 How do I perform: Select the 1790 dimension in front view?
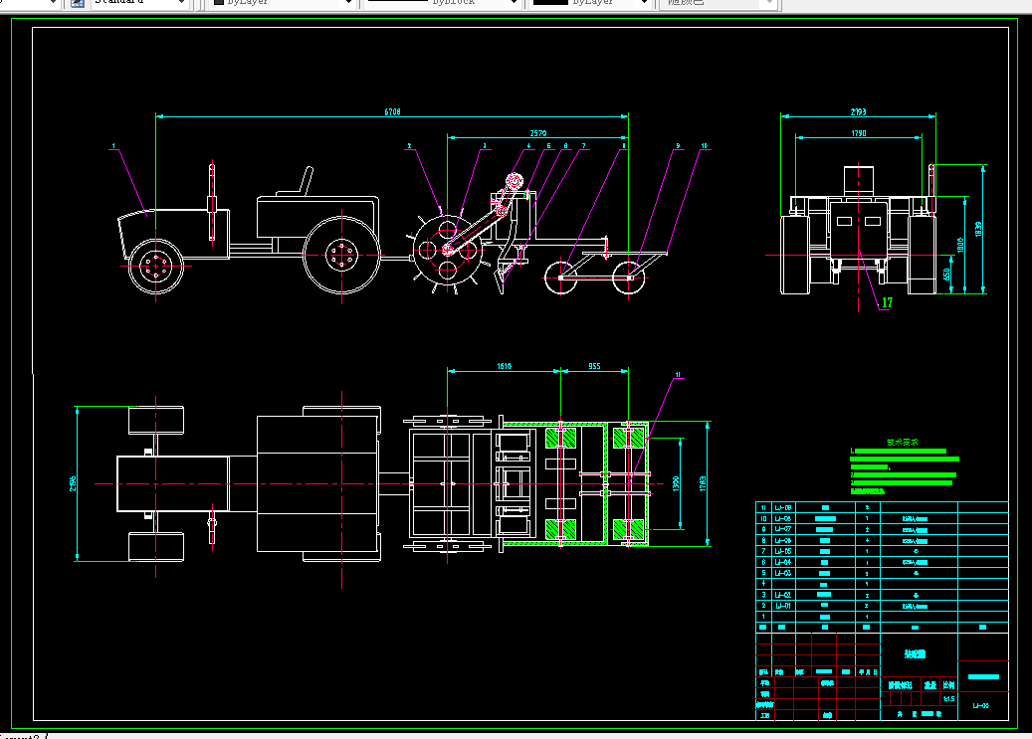tap(858, 133)
